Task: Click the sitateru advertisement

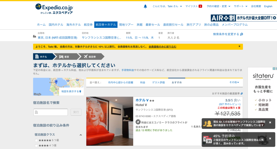Action: point(262,108)
